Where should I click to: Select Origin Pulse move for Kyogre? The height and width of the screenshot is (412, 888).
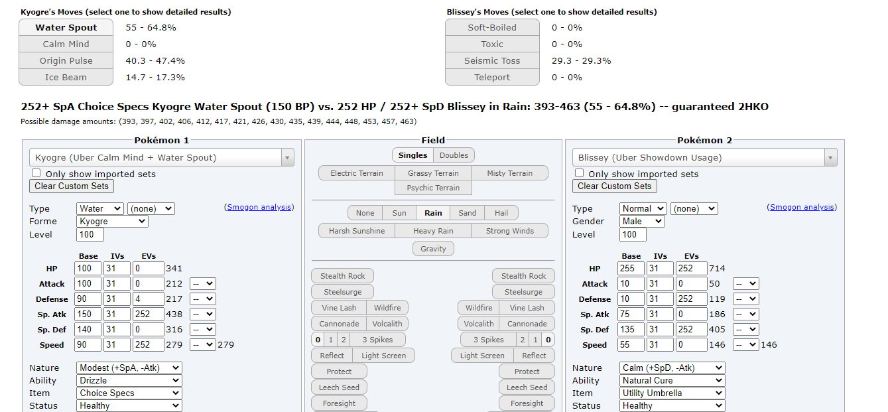[x=66, y=60]
